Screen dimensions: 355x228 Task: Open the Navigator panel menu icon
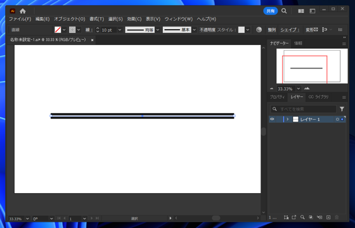tap(344, 44)
